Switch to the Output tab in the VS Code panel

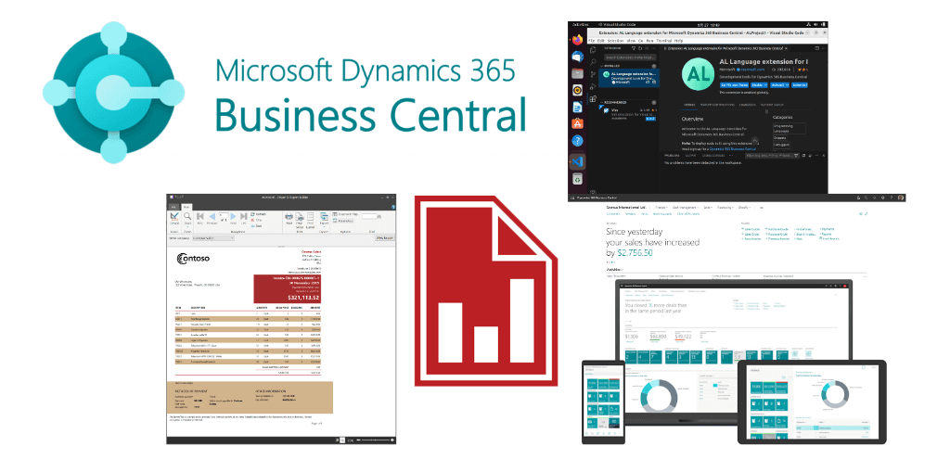pos(690,156)
